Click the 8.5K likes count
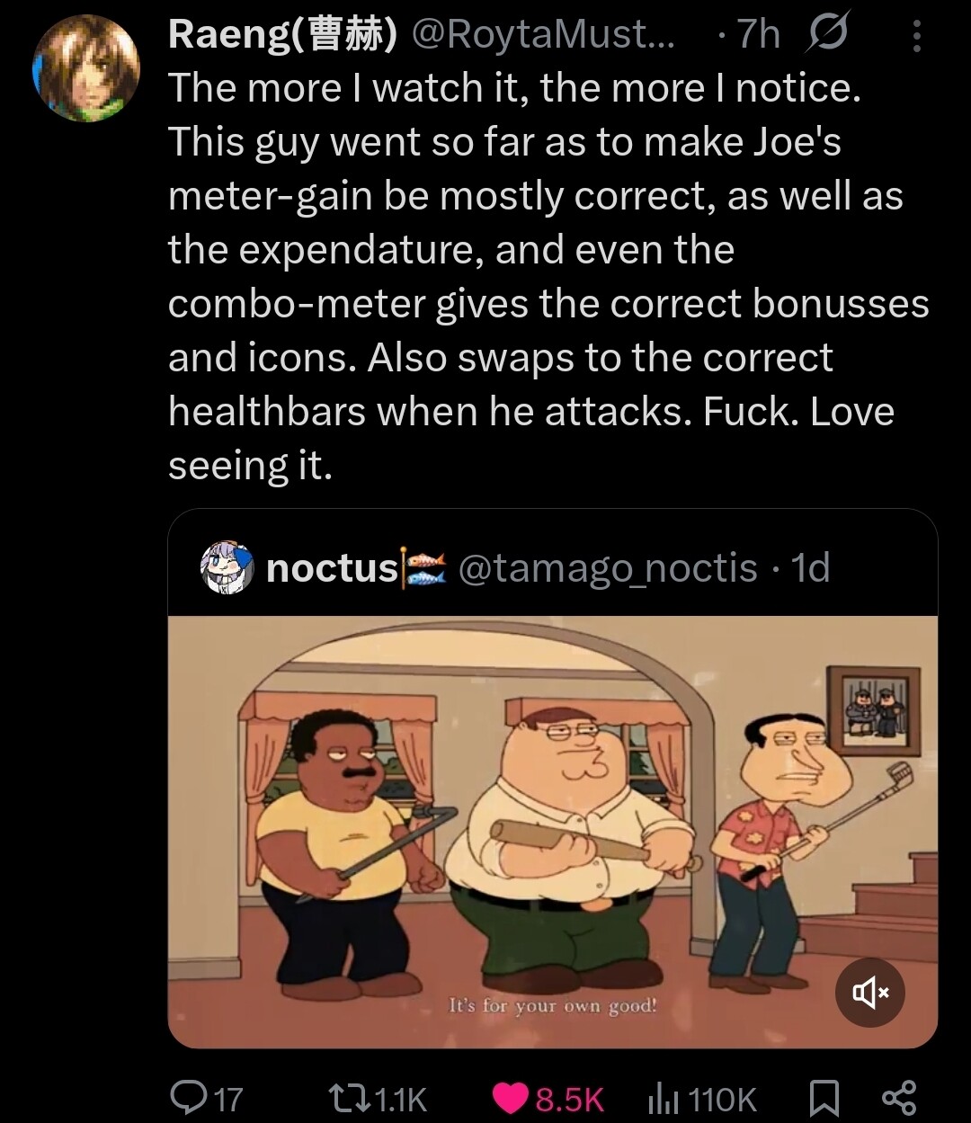Screen dimensions: 971x1123 coord(570,1099)
